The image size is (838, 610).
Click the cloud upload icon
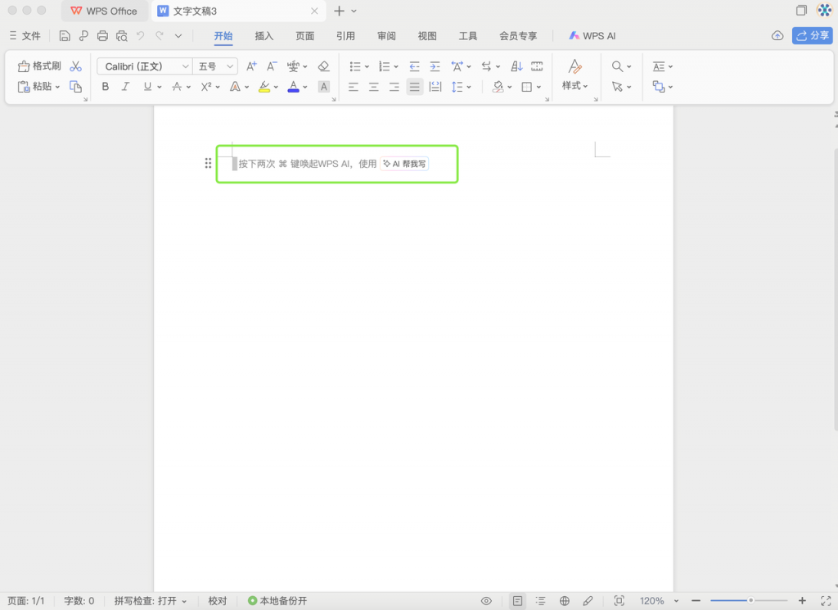coord(777,36)
